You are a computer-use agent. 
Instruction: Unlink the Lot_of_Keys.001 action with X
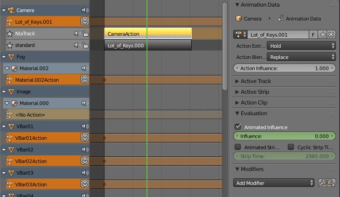(x=331, y=34)
